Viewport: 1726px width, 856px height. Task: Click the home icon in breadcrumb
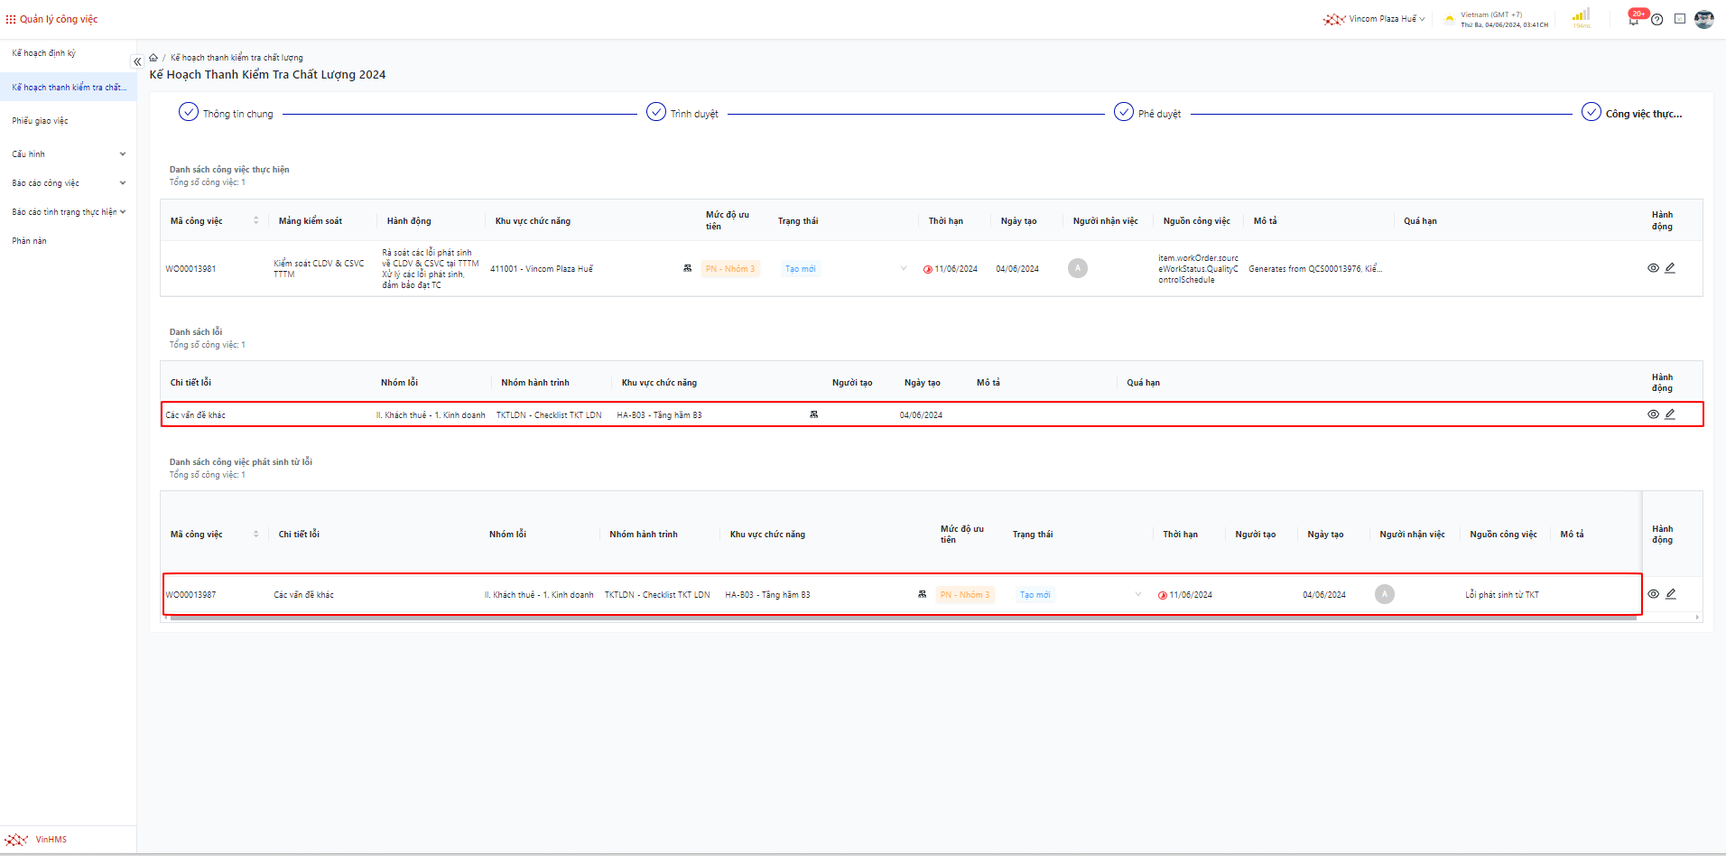tap(153, 58)
